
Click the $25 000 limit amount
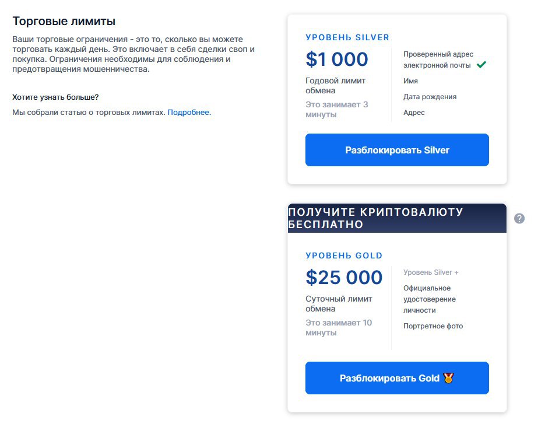344,278
